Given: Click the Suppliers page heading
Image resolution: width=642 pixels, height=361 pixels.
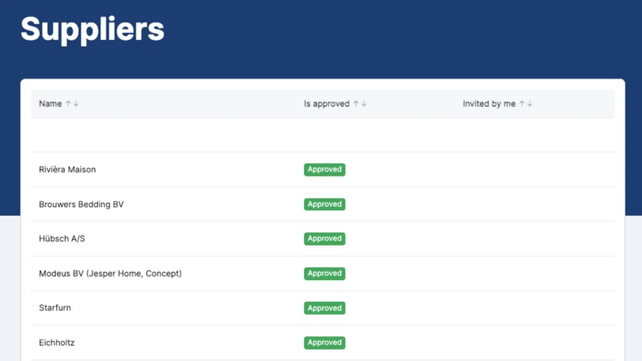Looking at the screenshot, I should pyautogui.click(x=92, y=29).
